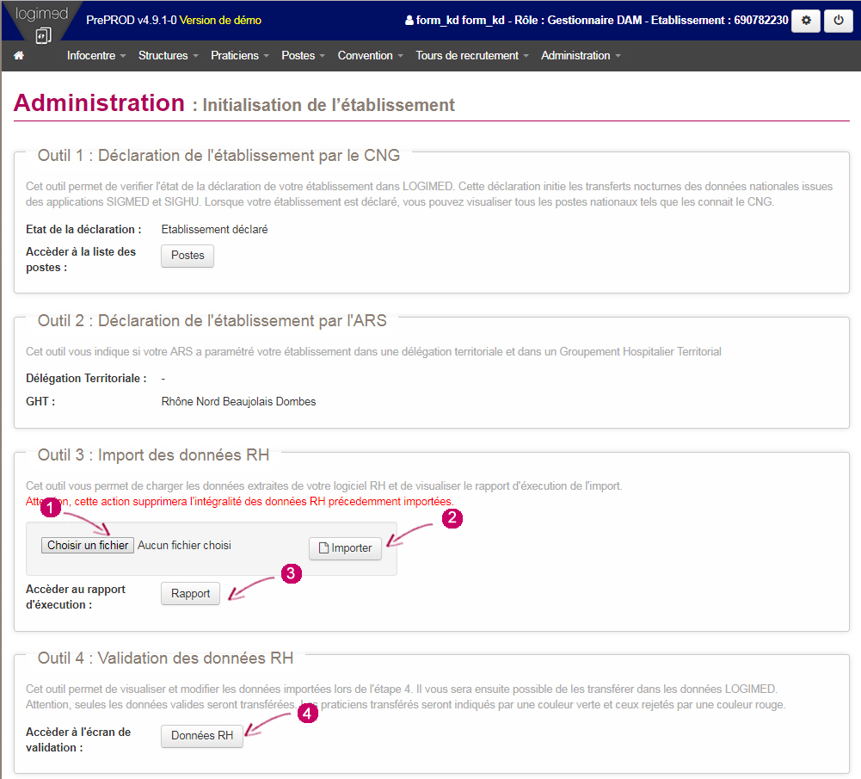Click 'Outil 2' section heading

212,320
